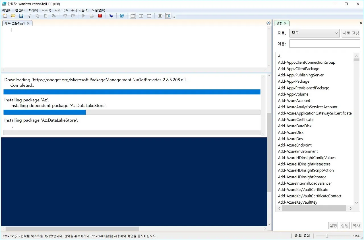Click the command list horizontal scrollbar right arrow

click(351, 208)
